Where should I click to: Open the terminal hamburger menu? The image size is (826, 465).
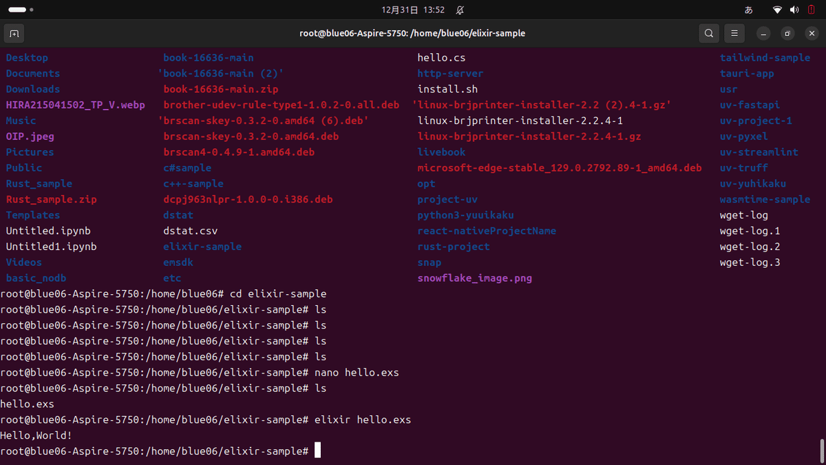[734, 33]
